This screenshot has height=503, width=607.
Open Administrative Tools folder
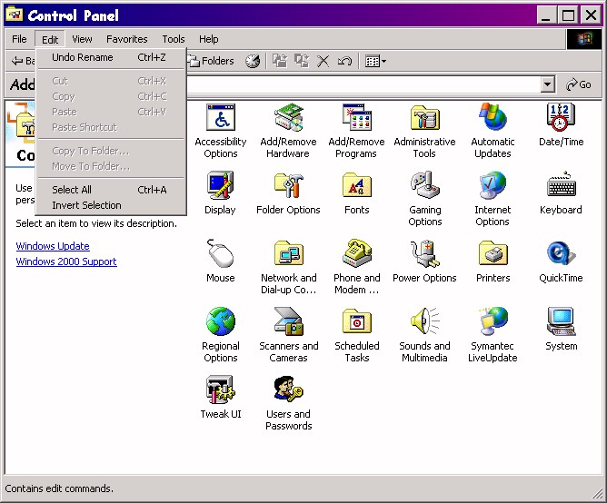click(x=424, y=131)
